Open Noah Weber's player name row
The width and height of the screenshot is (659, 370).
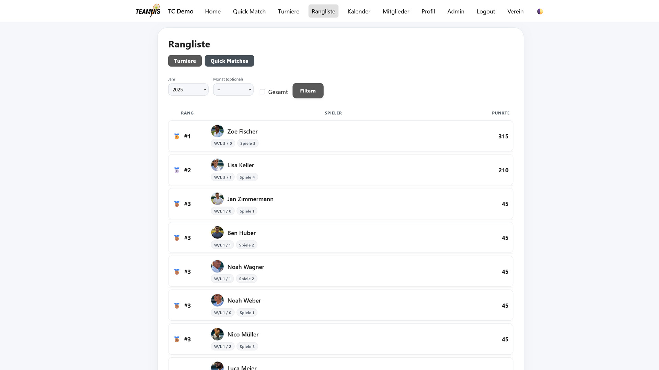[x=244, y=300]
